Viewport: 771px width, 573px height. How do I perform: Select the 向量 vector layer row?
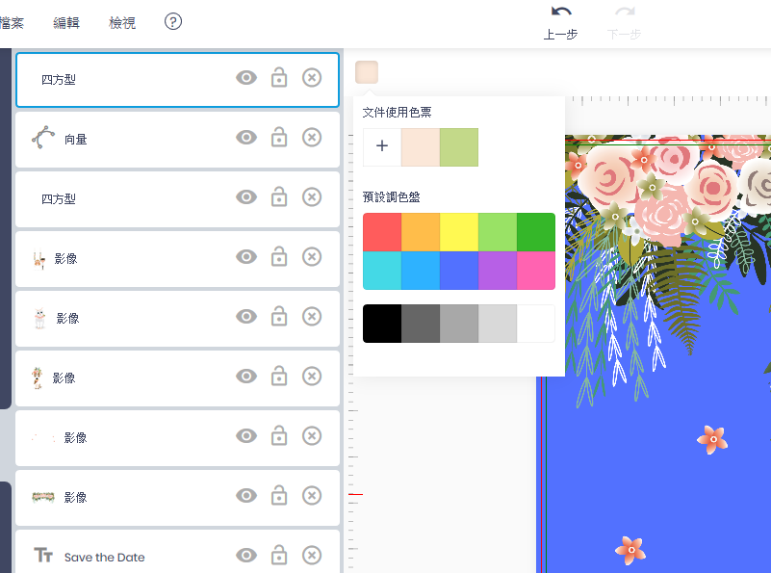point(177,140)
